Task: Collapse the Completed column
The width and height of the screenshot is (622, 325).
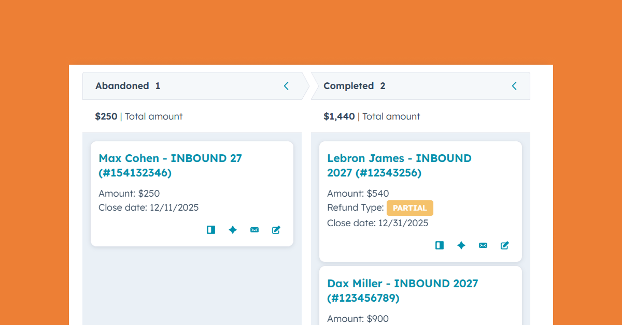Action: [514, 86]
